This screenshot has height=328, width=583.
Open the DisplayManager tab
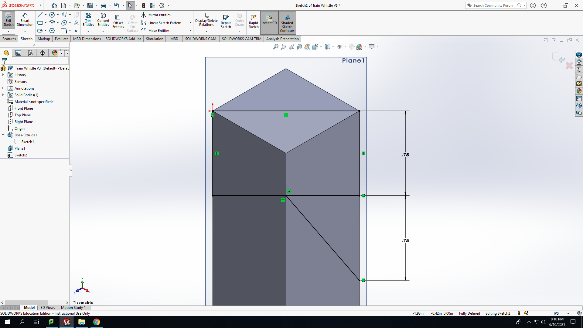pos(55,53)
